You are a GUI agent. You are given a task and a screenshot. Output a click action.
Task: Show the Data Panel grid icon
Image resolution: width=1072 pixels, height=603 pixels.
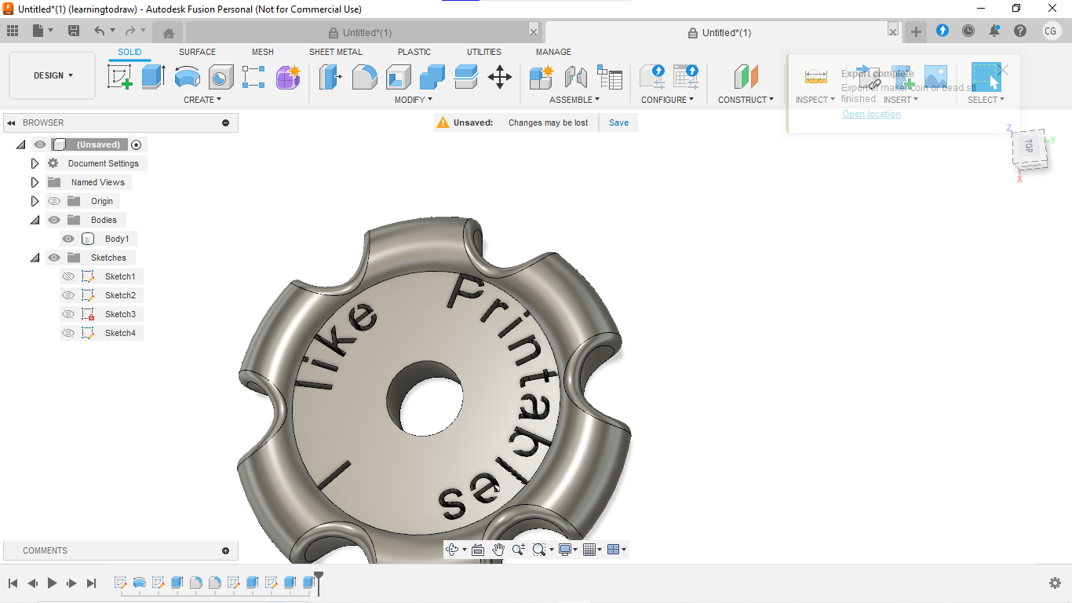[x=13, y=31]
